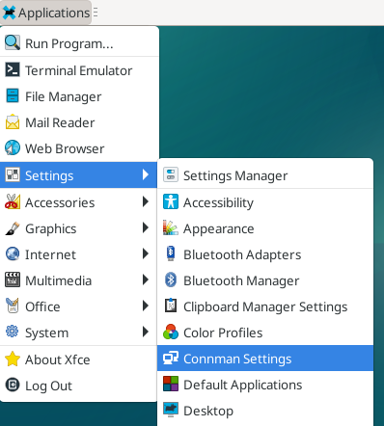Image resolution: width=384 pixels, height=426 pixels.
Task: Expand the Graphics submenu arrow
Action: (146, 227)
